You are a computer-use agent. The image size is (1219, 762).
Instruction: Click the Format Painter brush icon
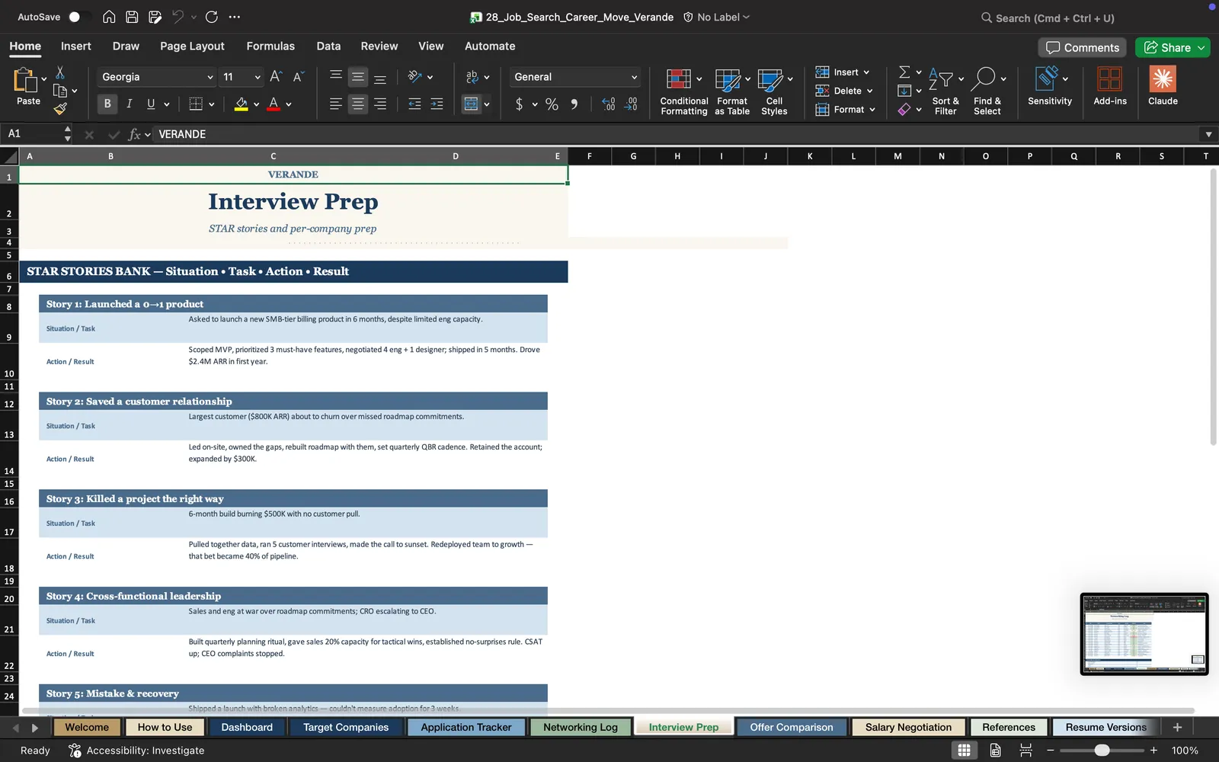(60, 109)
